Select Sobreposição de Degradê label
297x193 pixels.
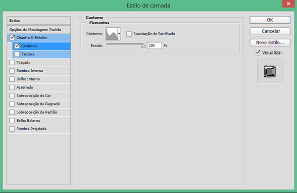tap(38, 104)
